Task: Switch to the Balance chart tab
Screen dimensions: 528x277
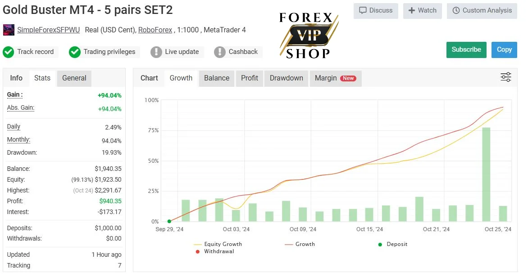Action: [x=217, y=78]
